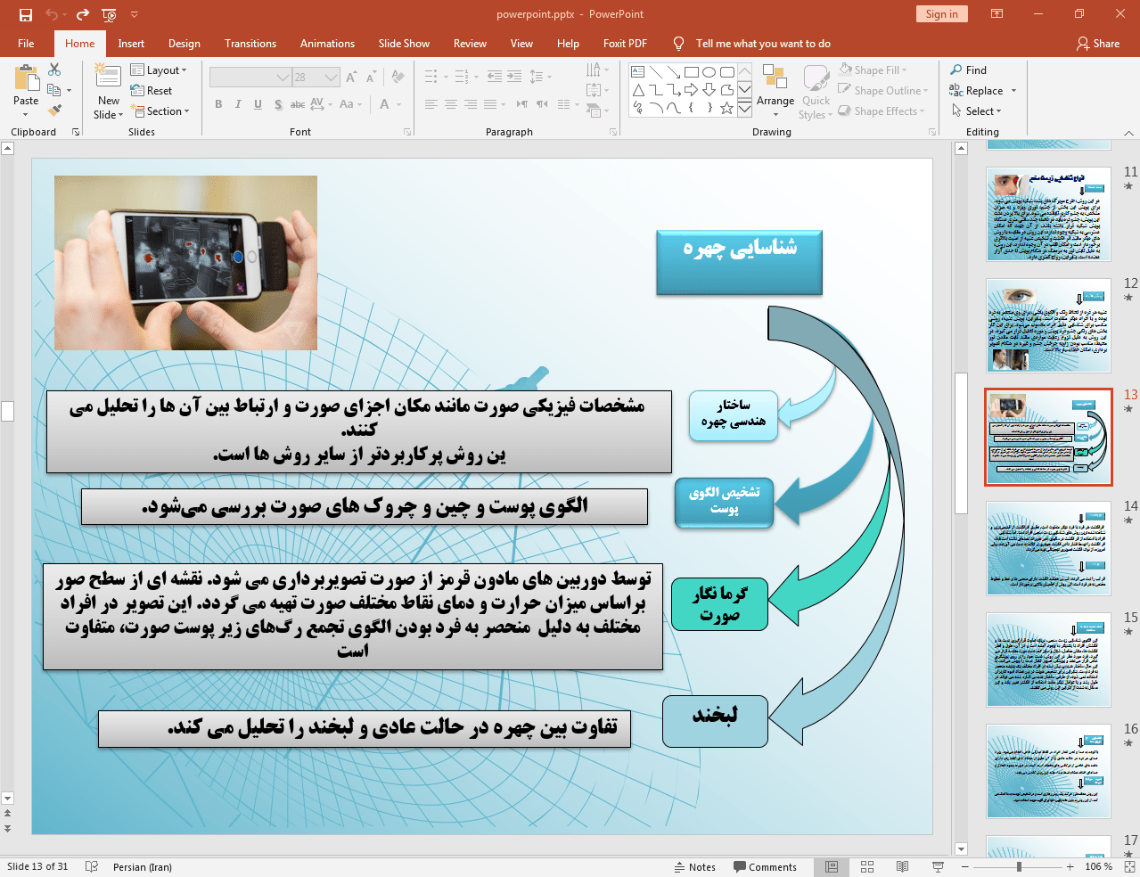Screen dimensions: 1140x877
Task: Click the Find magnifier button
Action: pyautogui.click(x=969, y=70)
